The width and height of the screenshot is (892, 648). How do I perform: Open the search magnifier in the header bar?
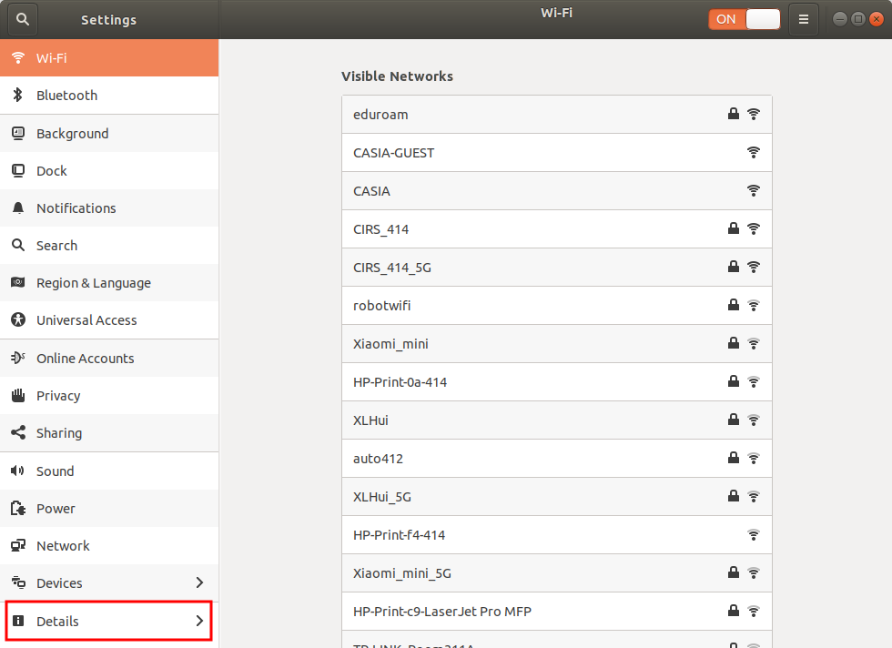click(x=22, y=18)
